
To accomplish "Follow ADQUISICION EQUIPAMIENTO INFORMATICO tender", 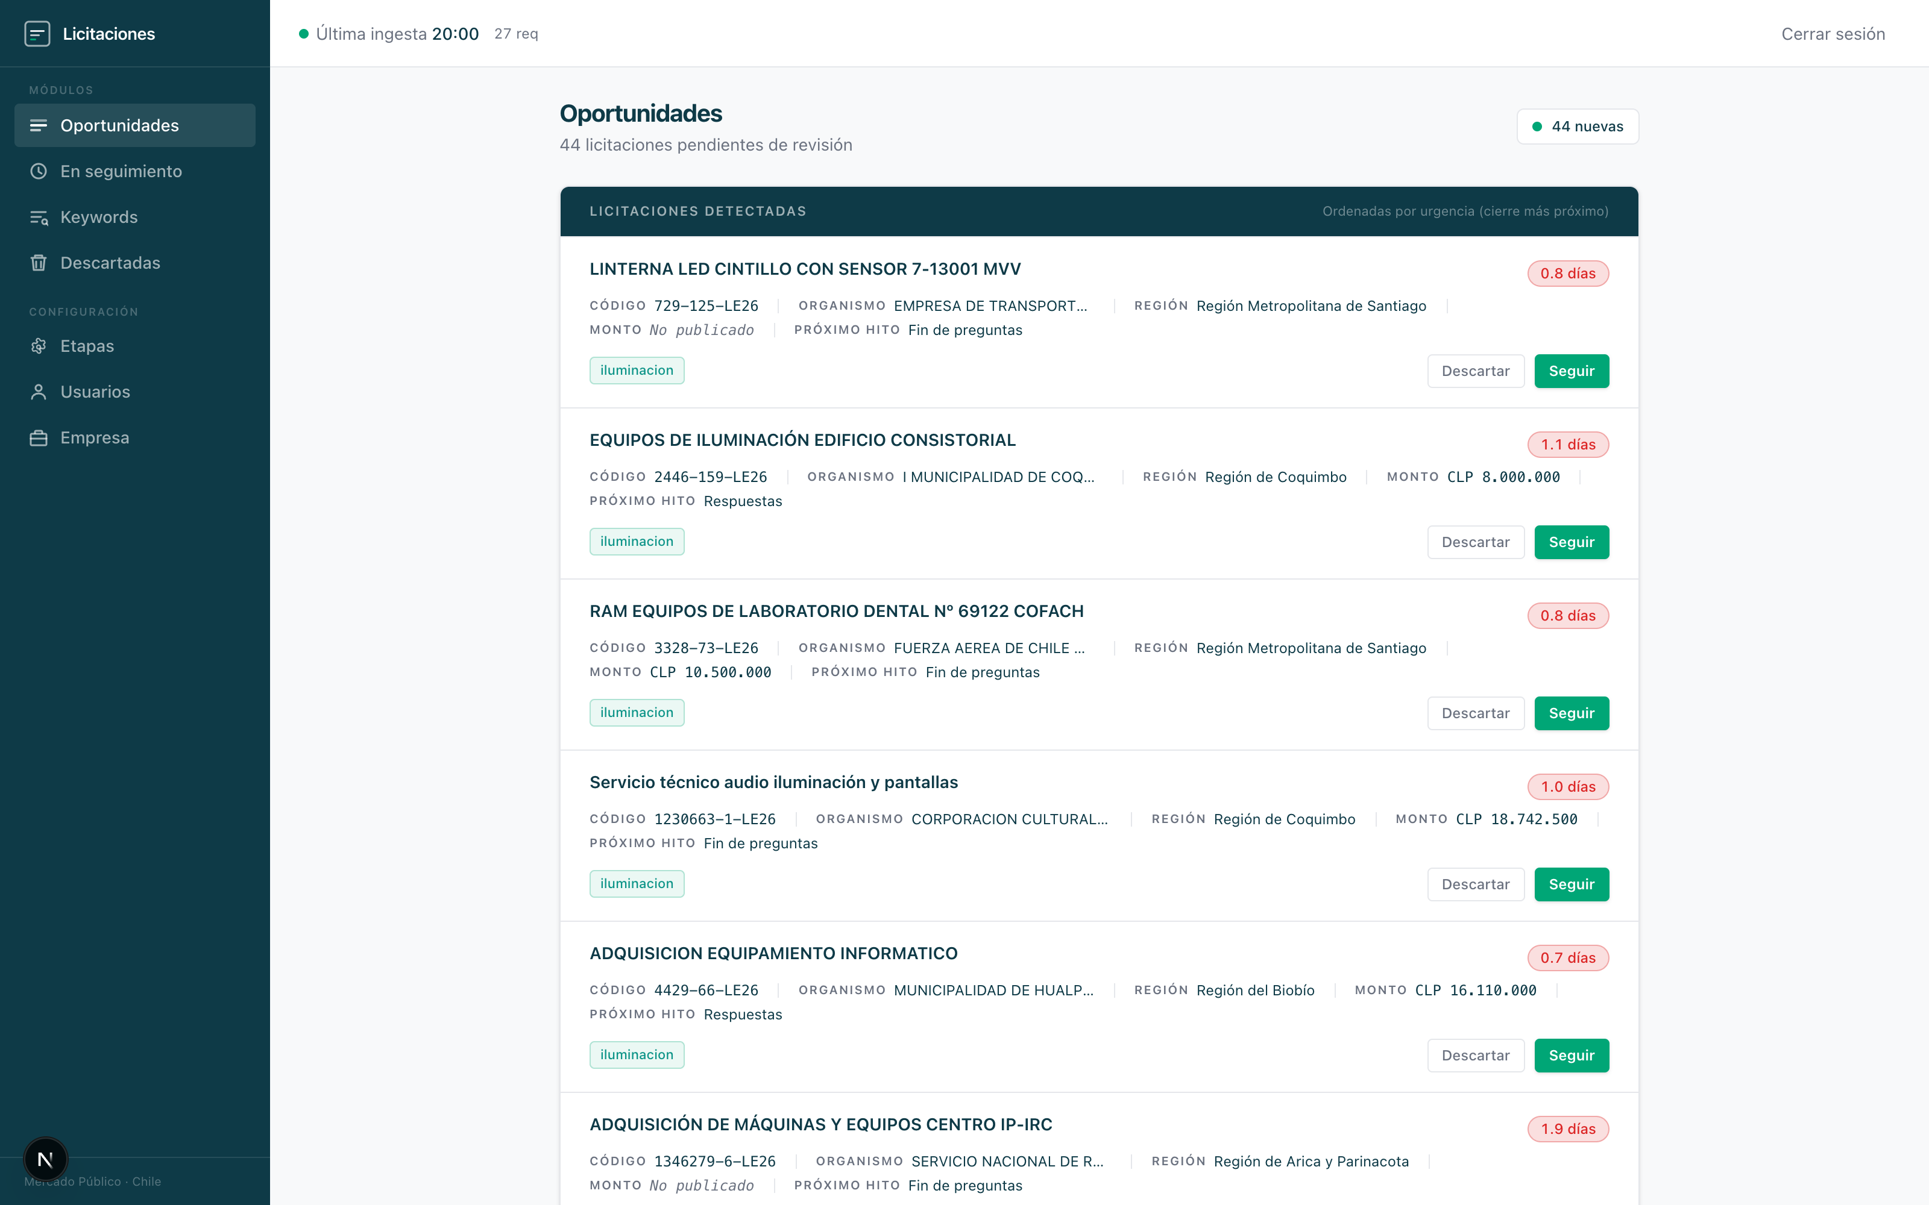I will [x=1571, y=1055].
